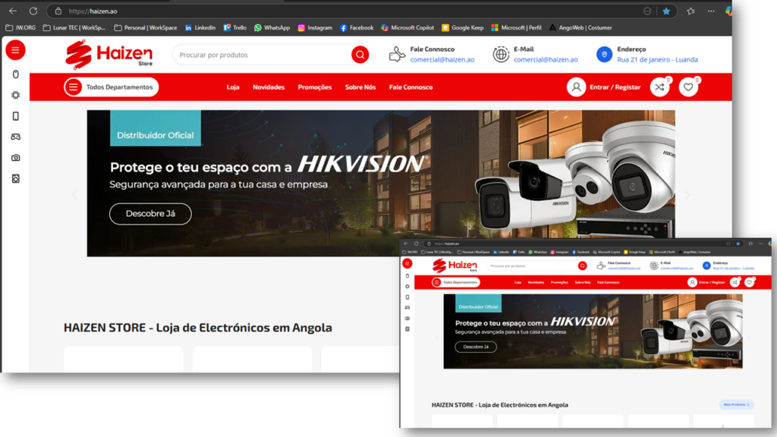Click the Haizen Store logo in small window
This screenshot has height=437, width=777.
coord(455,266)
